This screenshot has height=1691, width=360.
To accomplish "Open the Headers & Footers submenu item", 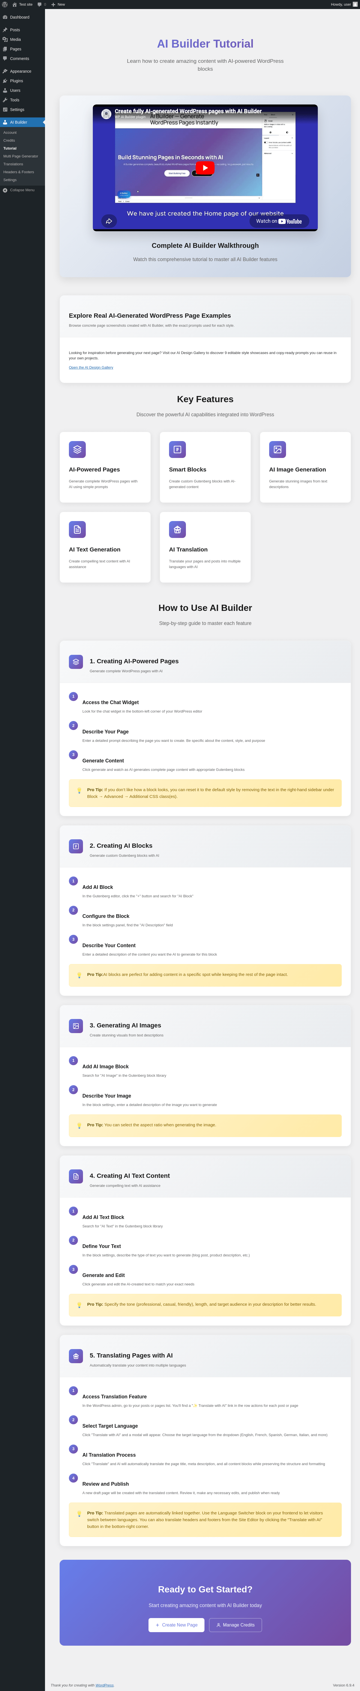I will point(18,172).
